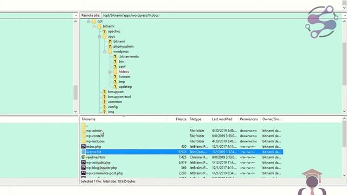Sort file list by Last modified column
Viewport: 347px width, 195px height.
click(x=224, y=119)
